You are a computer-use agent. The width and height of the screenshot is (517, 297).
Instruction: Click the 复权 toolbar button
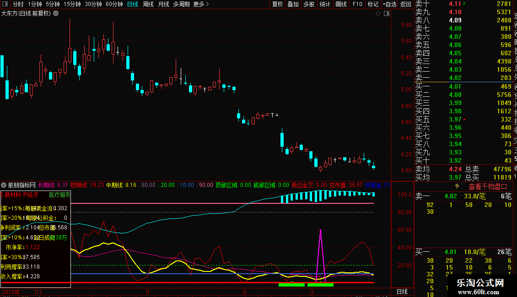[277, 4]
